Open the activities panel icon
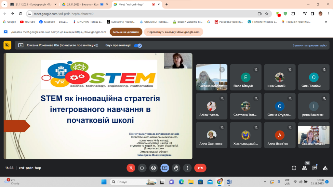Viewport: 333px width, 187px height. pos(325,168)
